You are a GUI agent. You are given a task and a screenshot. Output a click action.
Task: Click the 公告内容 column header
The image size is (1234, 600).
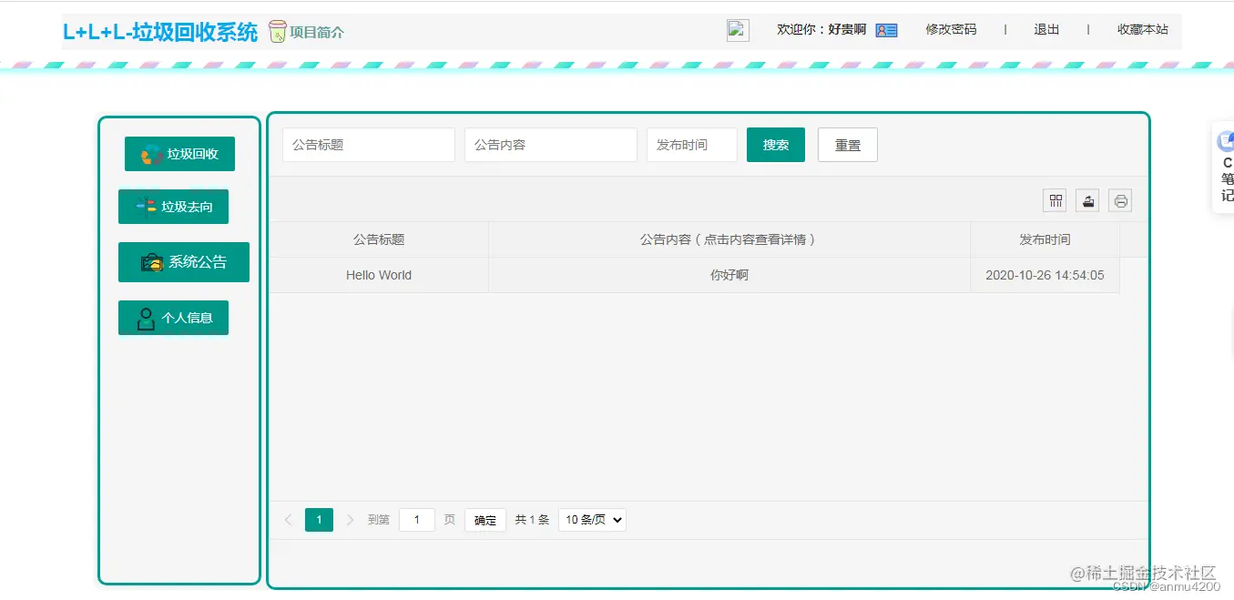point(729,239)
